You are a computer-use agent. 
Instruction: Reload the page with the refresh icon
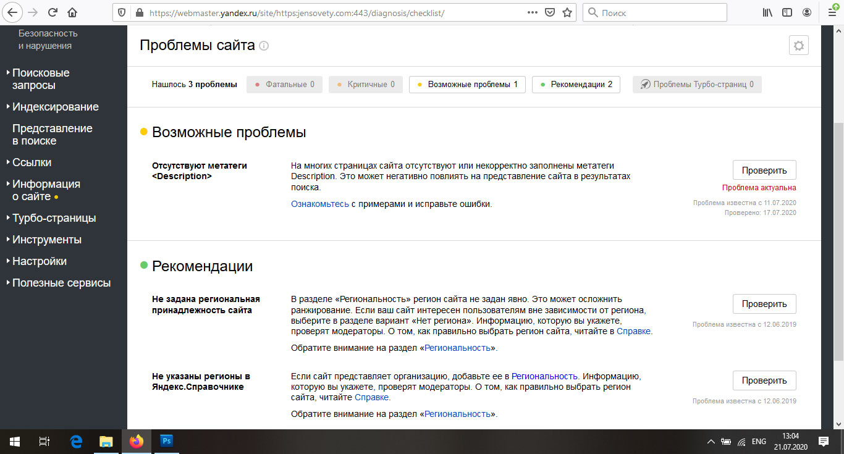tap(53, 12)
